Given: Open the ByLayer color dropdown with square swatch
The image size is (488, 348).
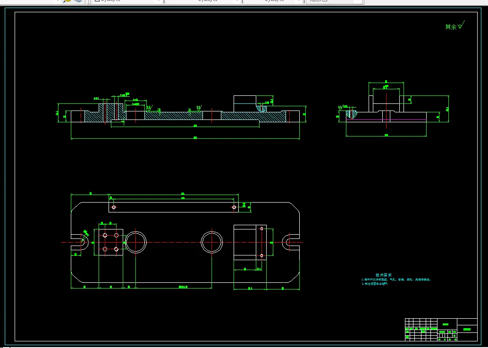Looking at the screenshot, I should click(x=127, y=1).
